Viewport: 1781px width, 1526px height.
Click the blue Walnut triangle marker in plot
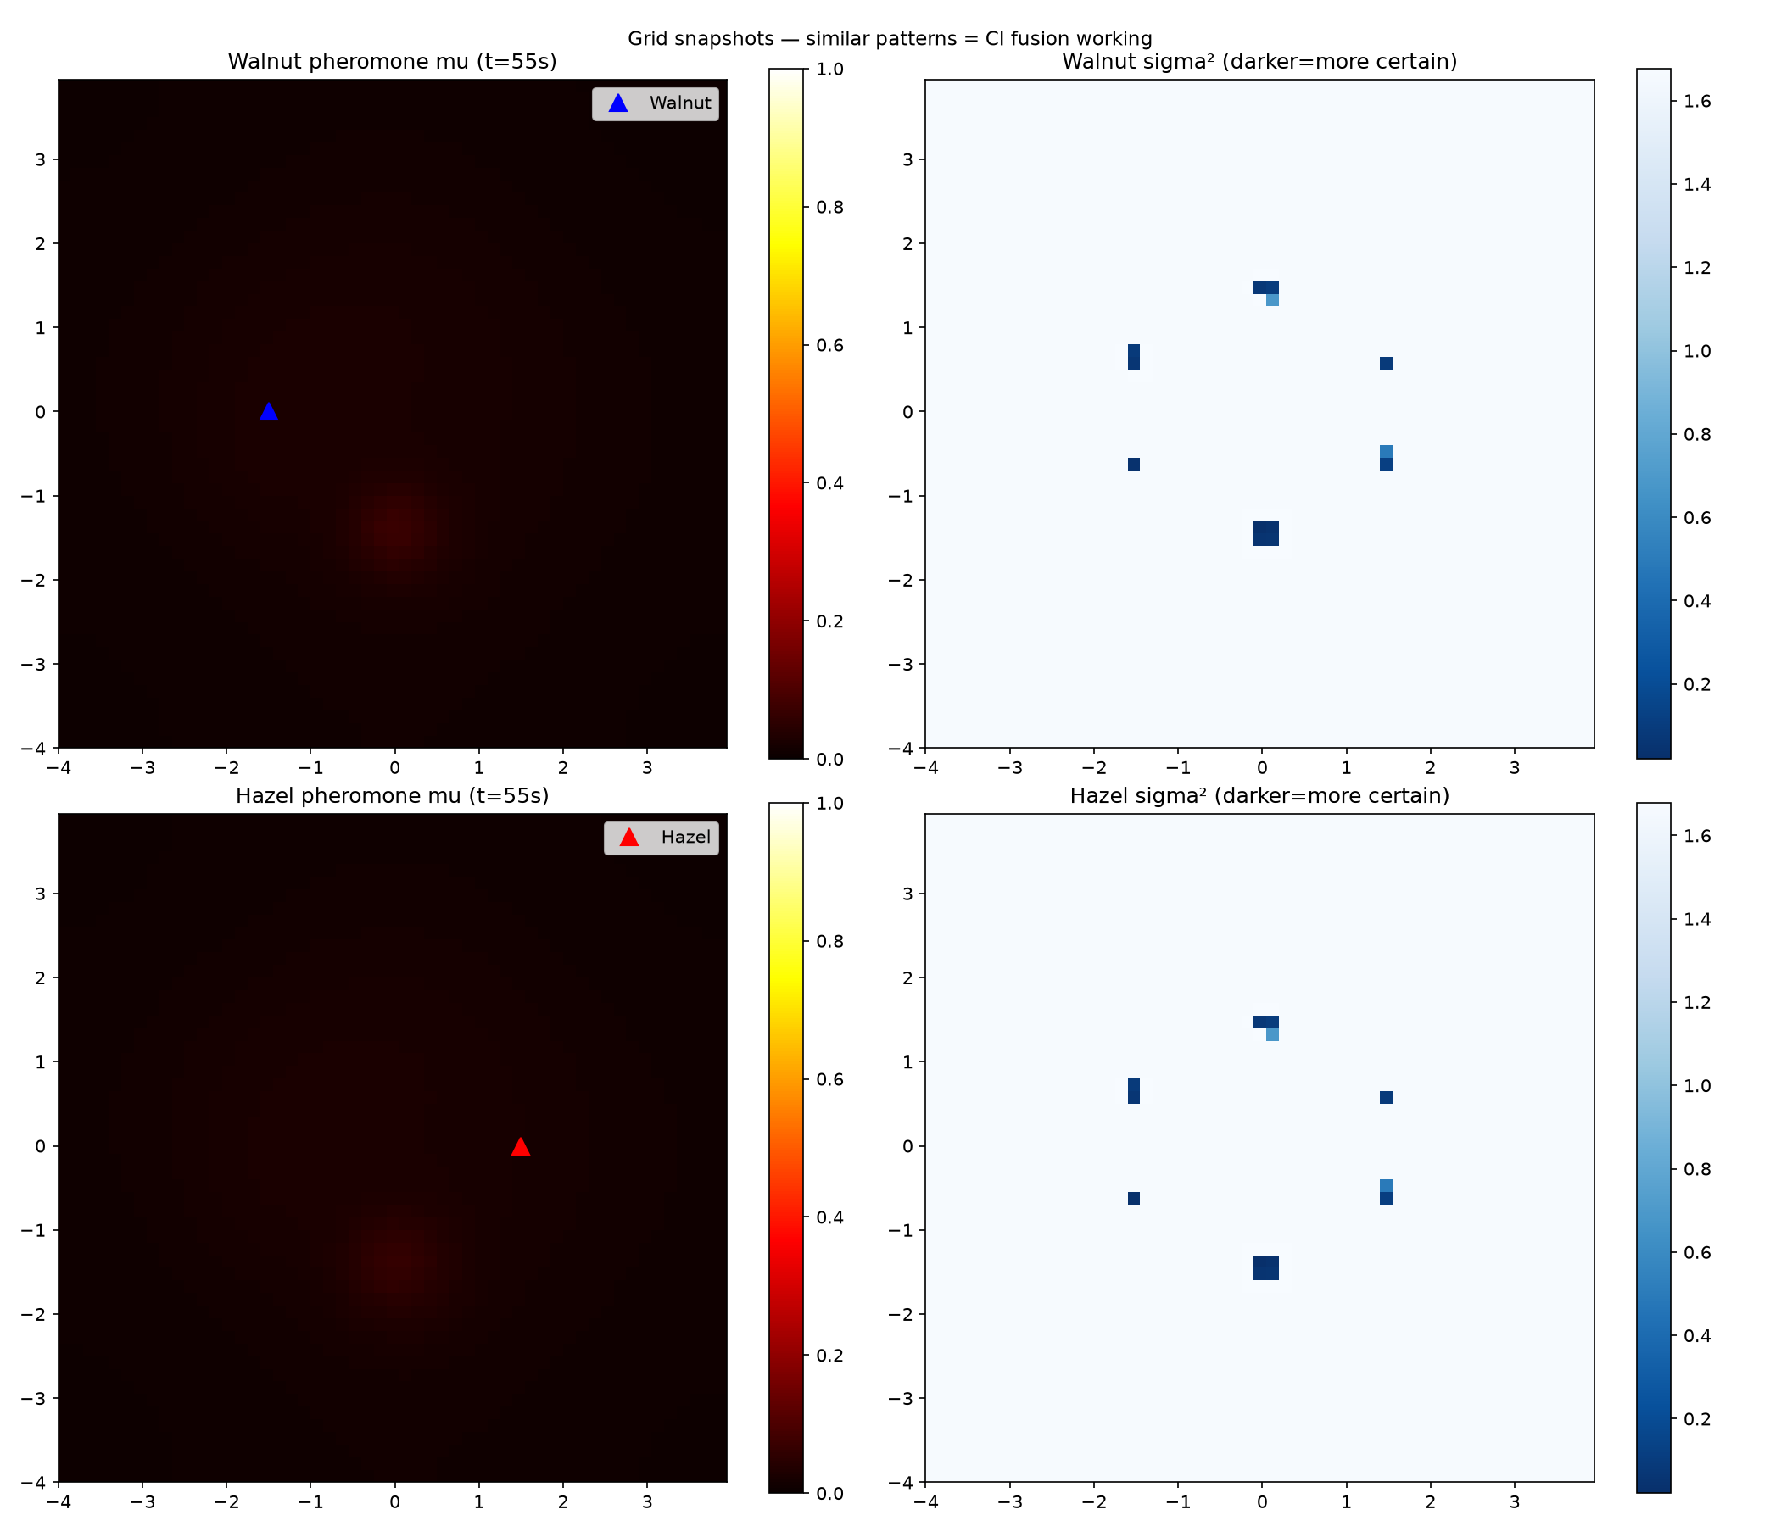[269, 411]
